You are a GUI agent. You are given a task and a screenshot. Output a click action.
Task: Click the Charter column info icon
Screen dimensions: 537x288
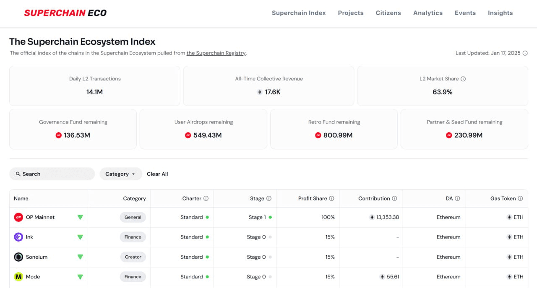[x=206, y=198]
